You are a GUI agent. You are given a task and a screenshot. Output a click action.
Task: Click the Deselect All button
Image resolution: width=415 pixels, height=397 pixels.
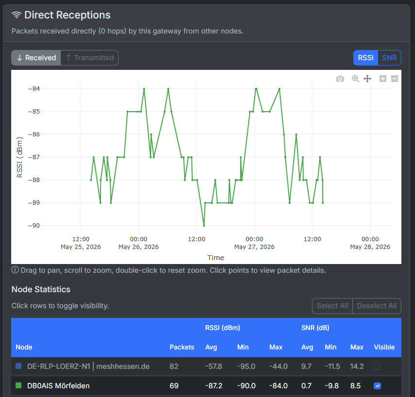click(377, 306)
